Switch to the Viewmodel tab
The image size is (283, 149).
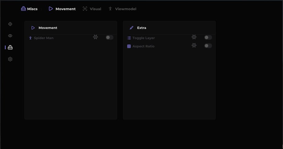[x=122, y=9]
